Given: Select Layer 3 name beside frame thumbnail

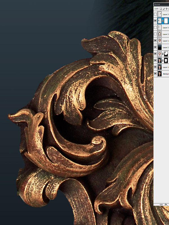Looking at the screenshot, I should click(x=166, y=34).
